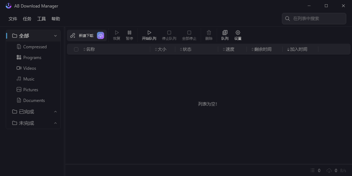The width and height of the screenshot is (352, 176).
Task: Click the download speed cloud icon in status bar
Action: 329,171
